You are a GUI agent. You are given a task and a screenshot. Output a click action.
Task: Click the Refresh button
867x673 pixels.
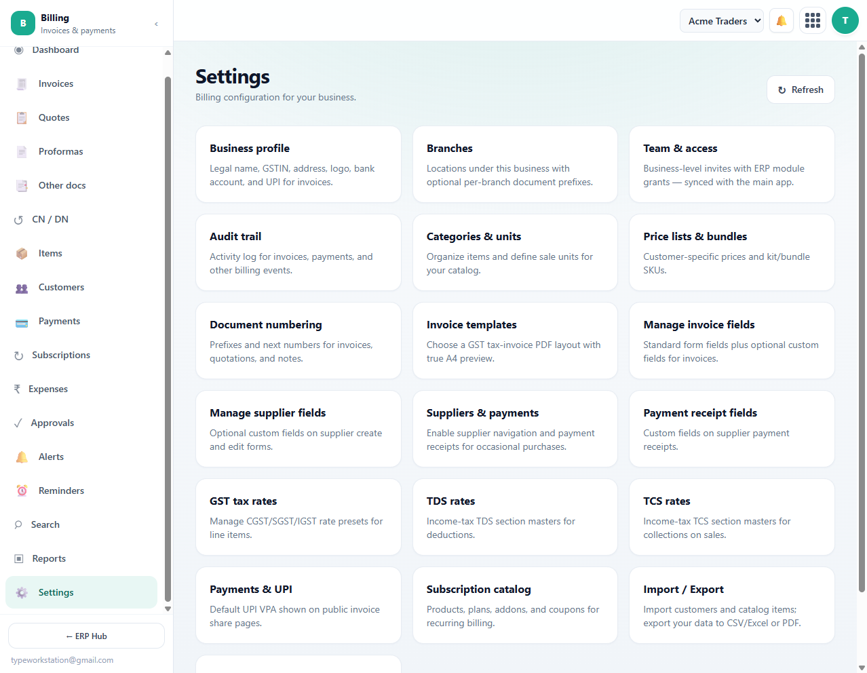801,90
